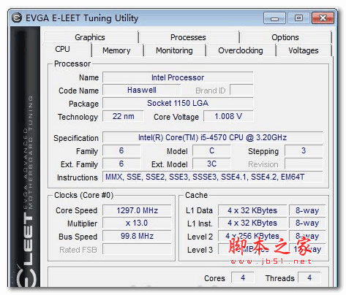Close the E-LEET Tuning Utility window
The image size is (346, 295).
pos(323,18)
